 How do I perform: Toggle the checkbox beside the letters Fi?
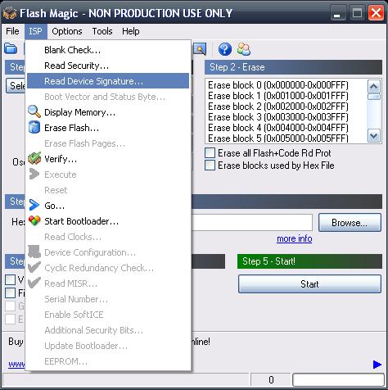click(11, 292)
